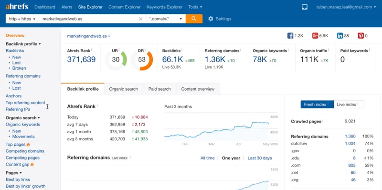Screen dimensions: 382x190
Task: Click the ahrefs logo
Action: click(x=17, y=7)
